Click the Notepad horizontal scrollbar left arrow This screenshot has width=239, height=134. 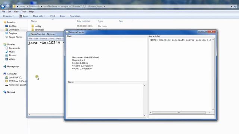30,115
